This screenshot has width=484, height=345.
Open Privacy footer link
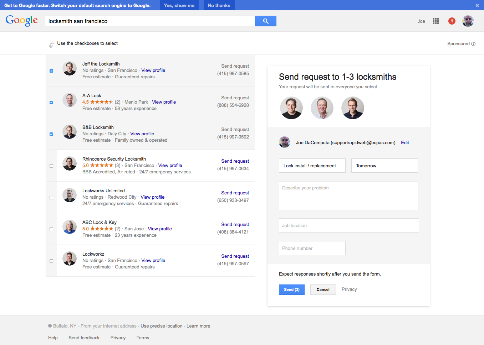(x=118, y=338)
